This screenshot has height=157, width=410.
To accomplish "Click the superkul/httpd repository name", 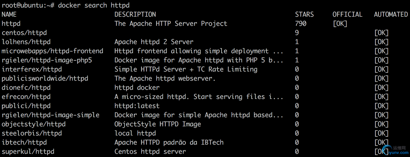I will (x=28, y=152).
